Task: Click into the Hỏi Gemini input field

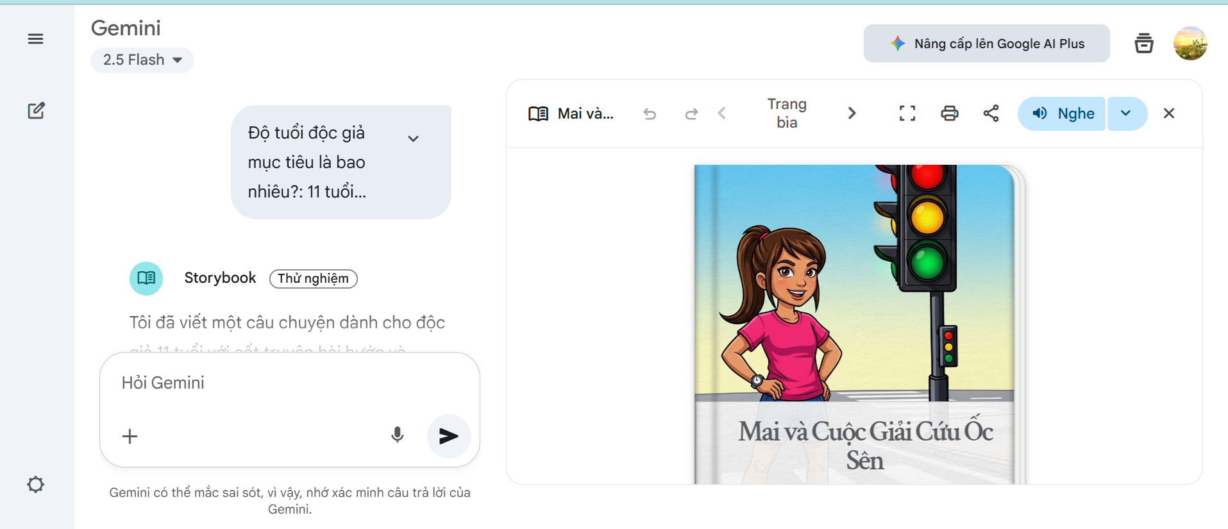Action: tap(289, 383)
